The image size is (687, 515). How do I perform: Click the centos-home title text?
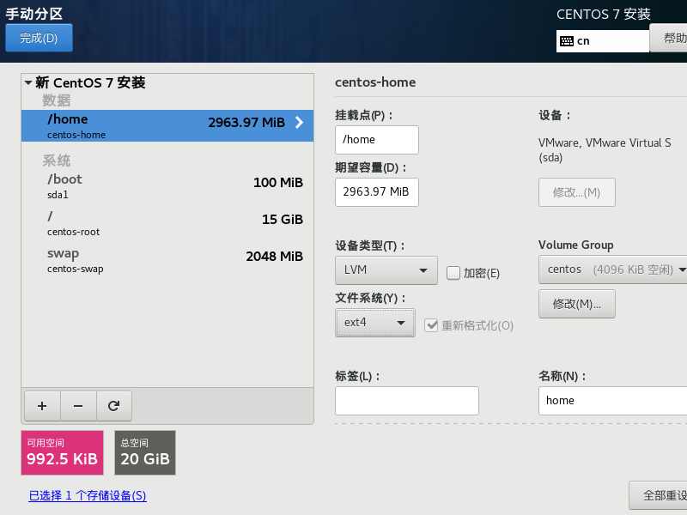point(375,82)
